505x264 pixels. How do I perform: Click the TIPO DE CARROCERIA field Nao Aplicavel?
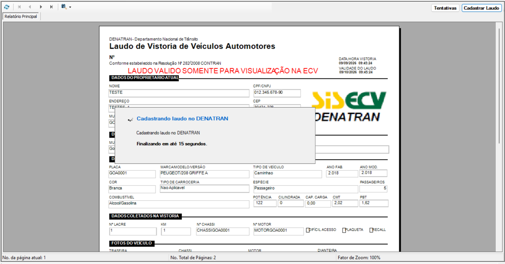pos(205,188)
